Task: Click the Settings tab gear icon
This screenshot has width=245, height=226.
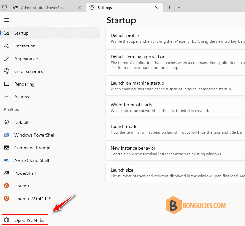Action: click(x=92, y=7)
